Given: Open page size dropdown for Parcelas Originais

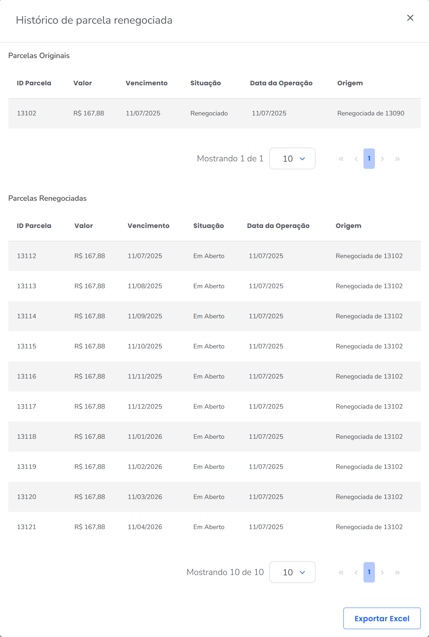Looking at the screenshot, I should click(292, 158).
